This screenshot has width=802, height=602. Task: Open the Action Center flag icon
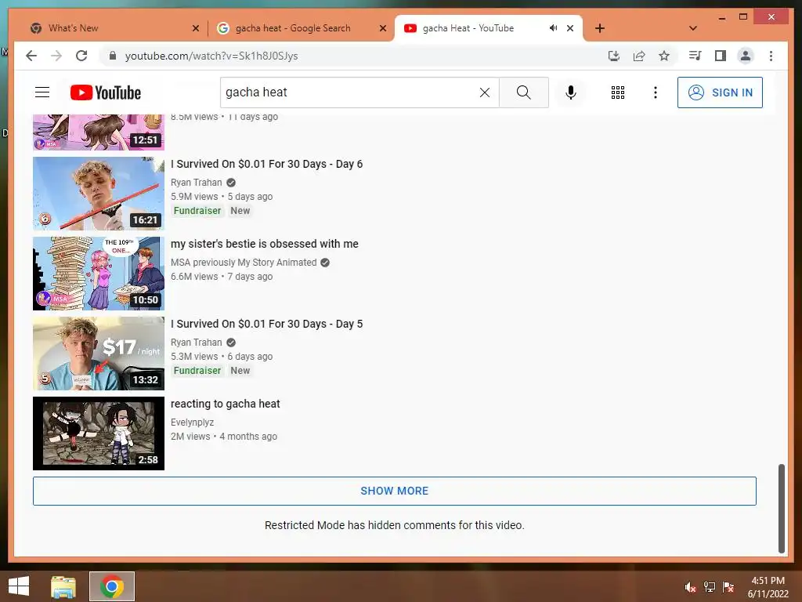click(x=728, y=587)
